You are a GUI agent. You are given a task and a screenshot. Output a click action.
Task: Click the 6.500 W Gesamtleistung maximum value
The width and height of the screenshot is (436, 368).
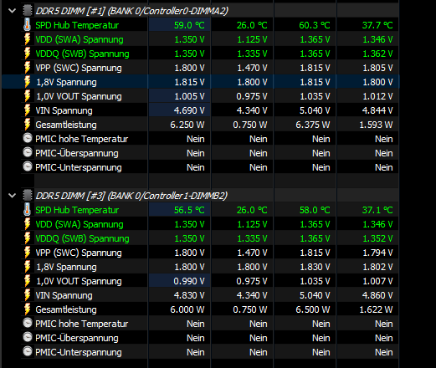click(x=313, y=309)
